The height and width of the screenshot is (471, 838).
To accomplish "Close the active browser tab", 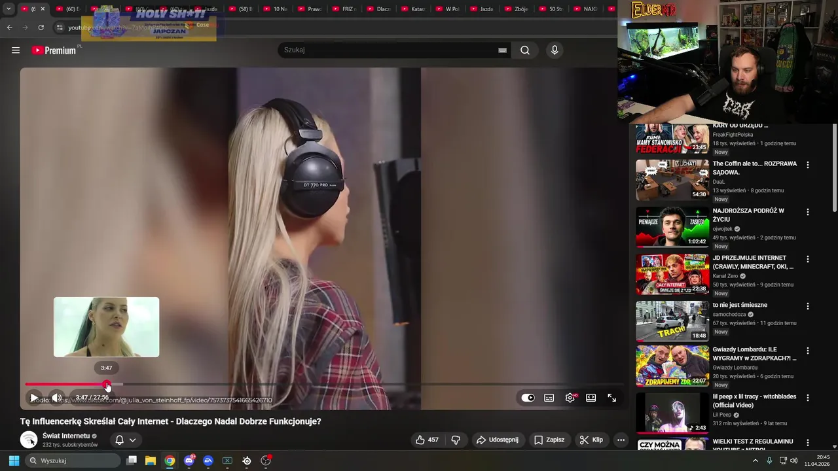I will (43, 9).
